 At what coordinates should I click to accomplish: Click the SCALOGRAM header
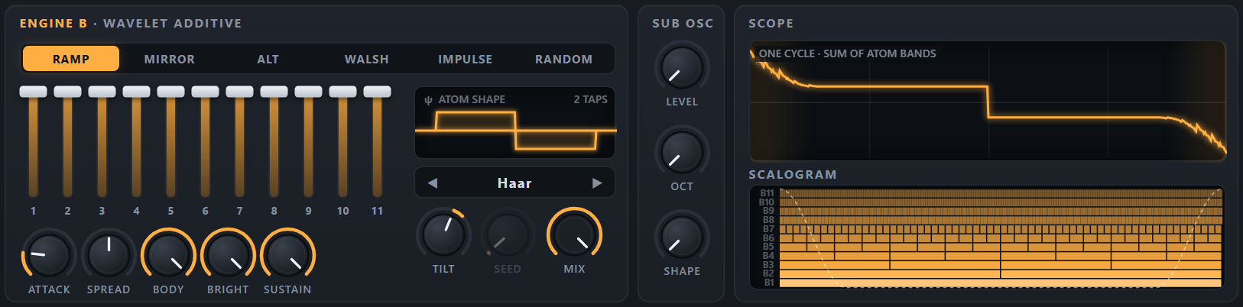[793, 175]
